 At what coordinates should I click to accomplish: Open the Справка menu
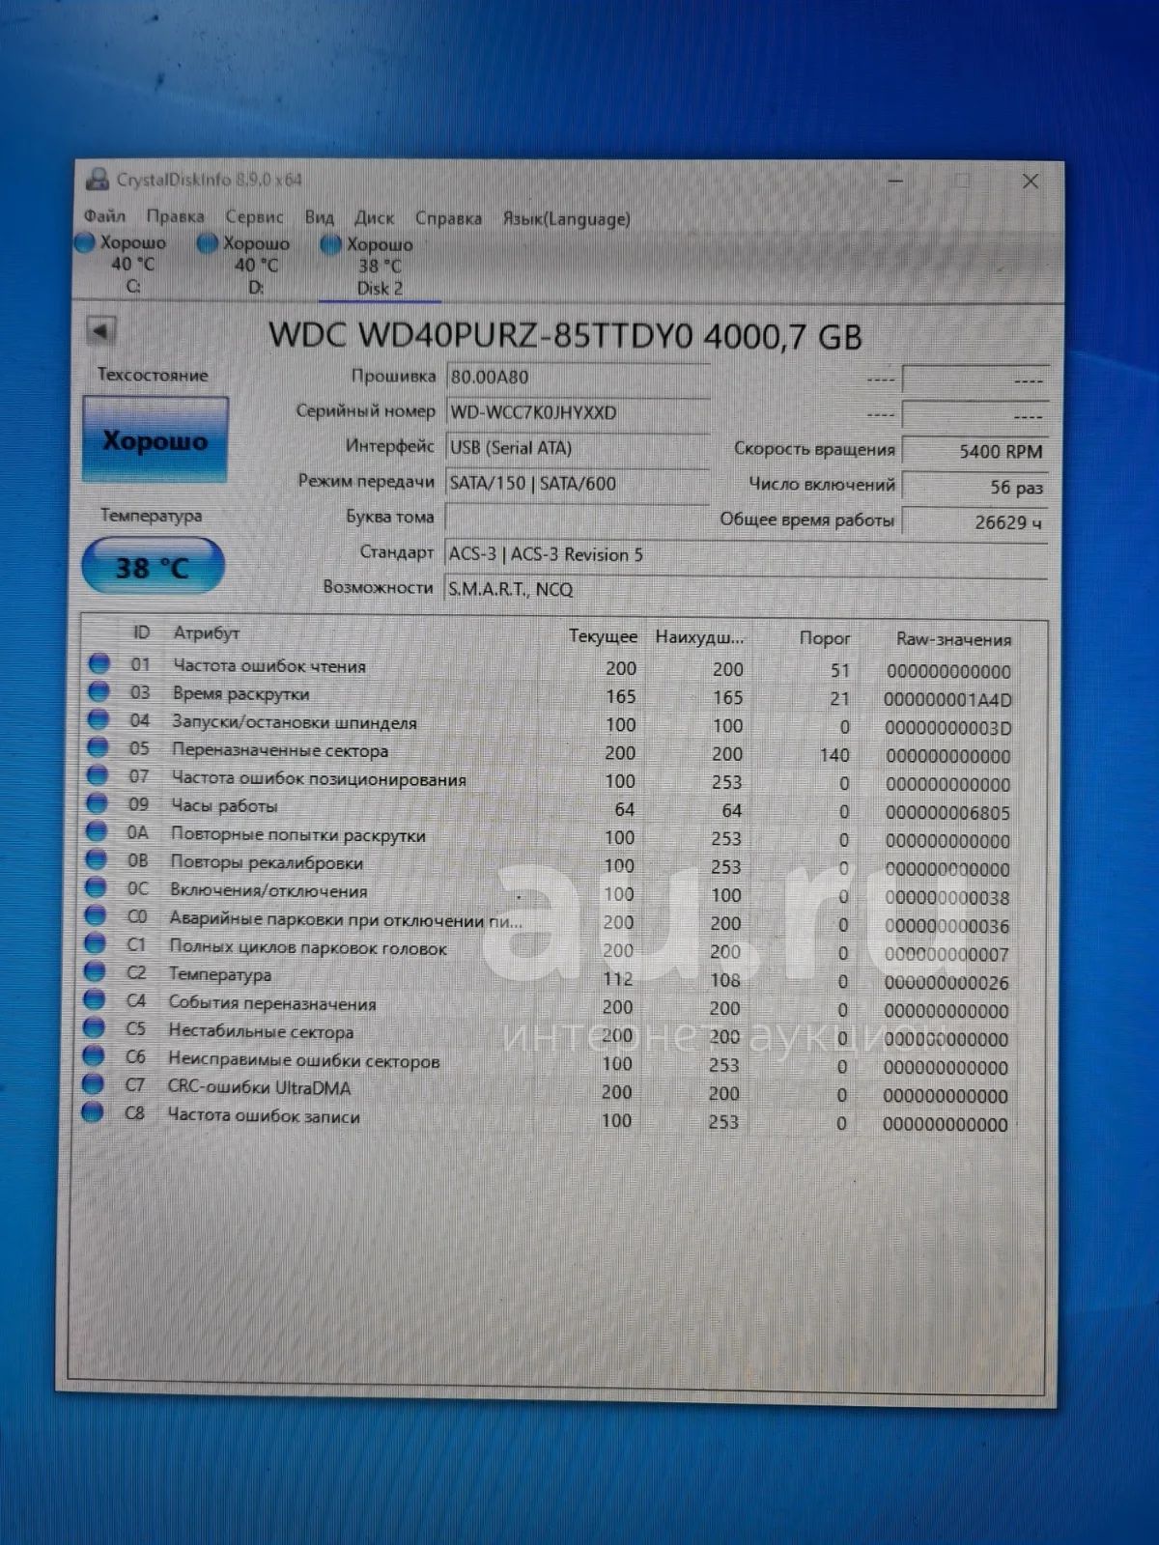(x=448, y=218)
